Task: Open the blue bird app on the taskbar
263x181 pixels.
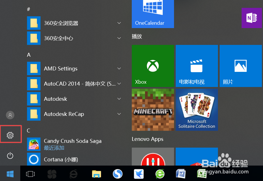Action: pyautogui.click(x=139, y=174)
